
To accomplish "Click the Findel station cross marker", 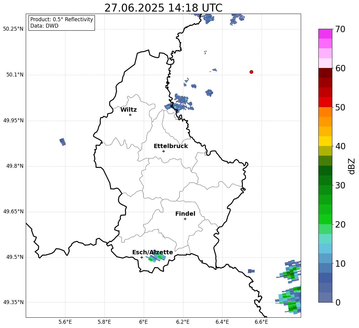I will pyautogui.click(x=185, y=219).
